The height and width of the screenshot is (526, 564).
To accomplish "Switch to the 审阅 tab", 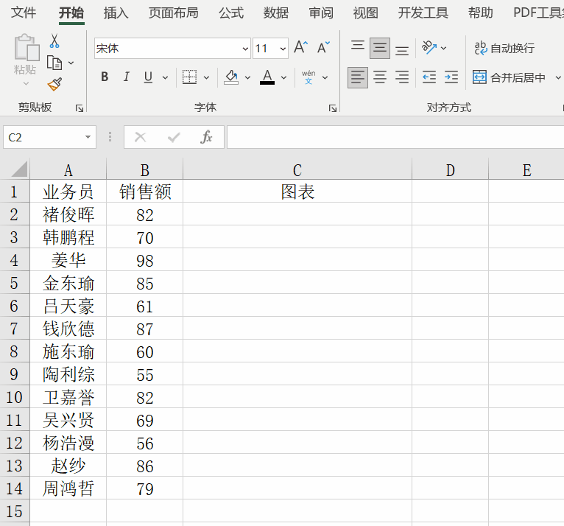I will pyautogui.click(x=321, y=13).
